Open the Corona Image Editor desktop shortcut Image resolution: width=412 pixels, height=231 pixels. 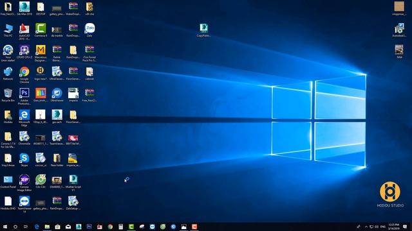point(24,183)
